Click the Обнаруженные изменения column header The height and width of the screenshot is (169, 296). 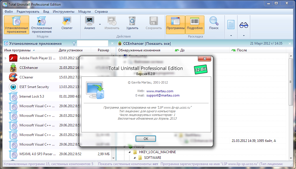144,50
